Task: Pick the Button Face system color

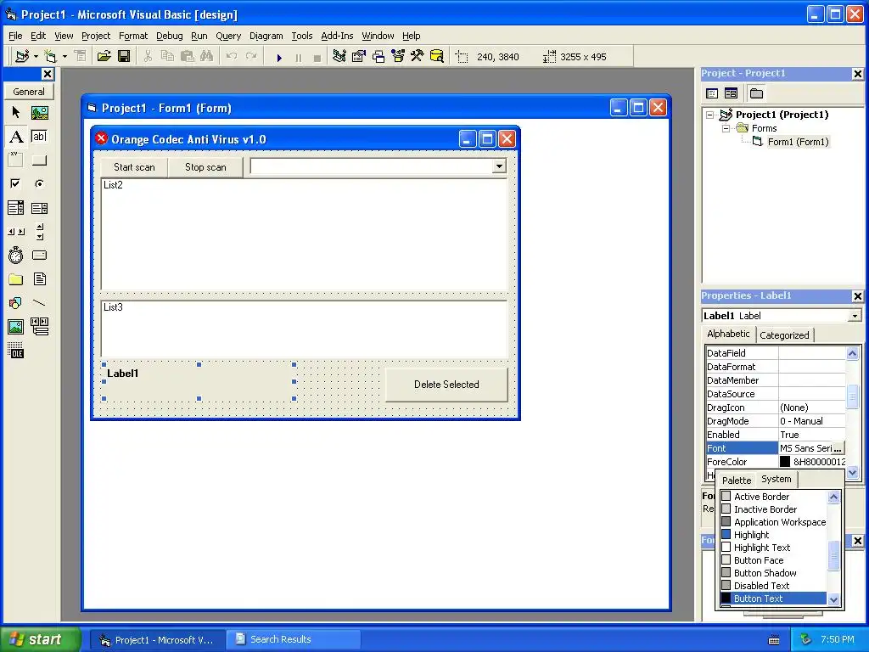Action: point(774,560)
